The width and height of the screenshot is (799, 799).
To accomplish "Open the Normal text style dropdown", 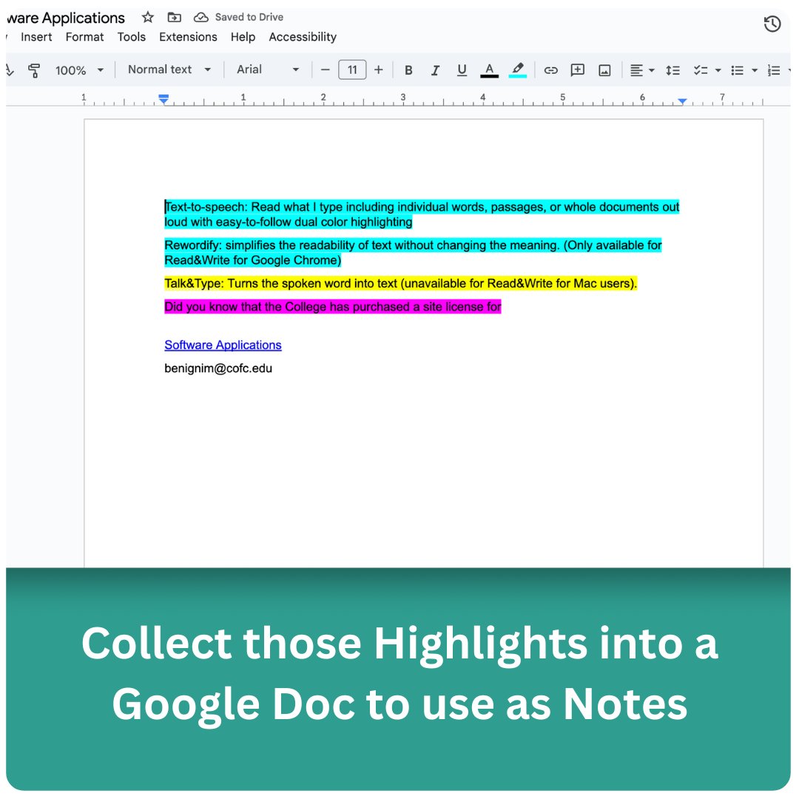I will pyautogui.click(x=169, y=70).
